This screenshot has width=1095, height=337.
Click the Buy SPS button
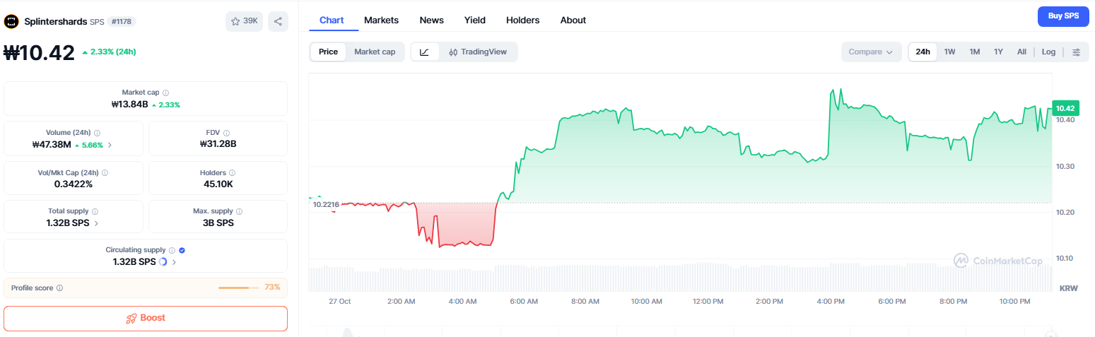pos(1063,16)
